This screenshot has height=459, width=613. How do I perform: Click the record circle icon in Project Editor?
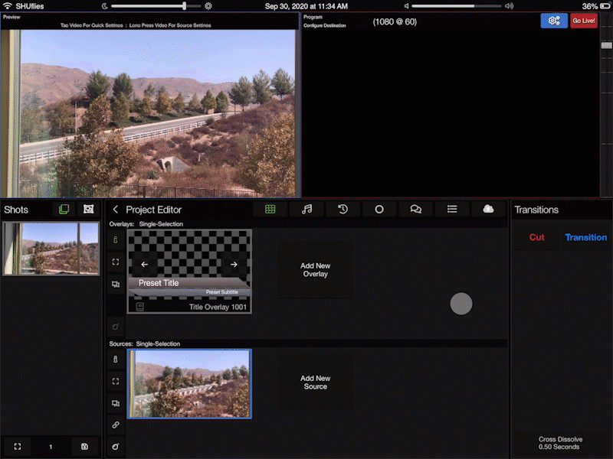point(379,209)
